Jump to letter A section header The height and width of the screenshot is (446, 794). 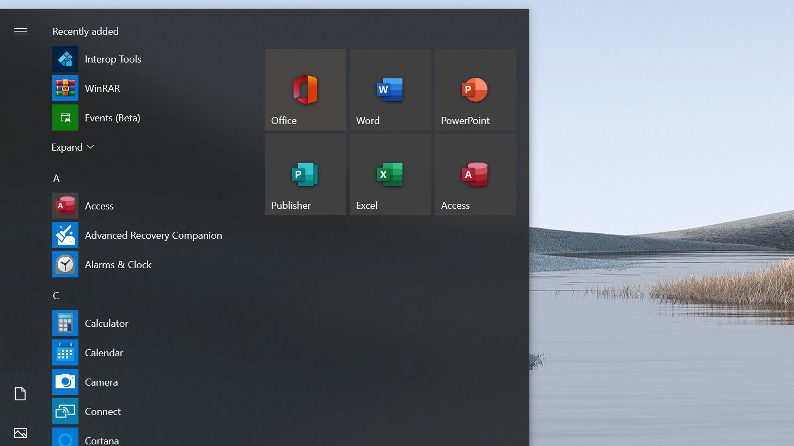click(x=56, y=178)
